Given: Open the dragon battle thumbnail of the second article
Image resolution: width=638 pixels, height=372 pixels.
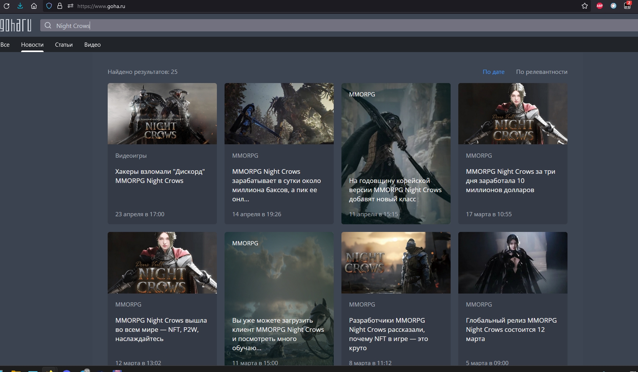Looking at the screenshot, I should 279,114.
